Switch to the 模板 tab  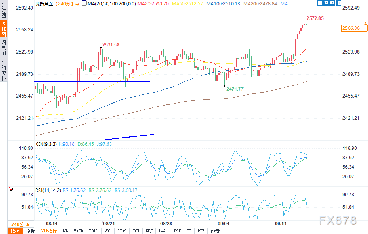click(30, 231)
